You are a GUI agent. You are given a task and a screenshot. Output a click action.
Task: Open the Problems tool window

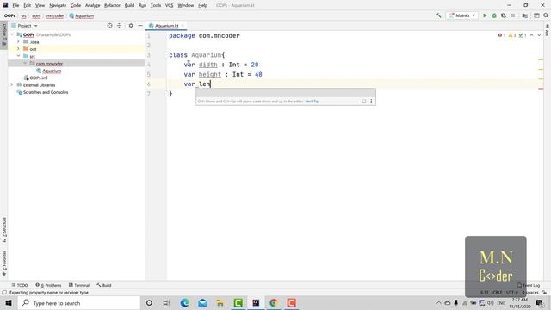tap(48, 285)
